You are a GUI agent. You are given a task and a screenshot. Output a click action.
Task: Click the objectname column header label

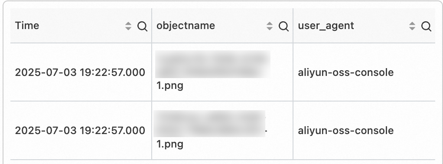coord(186,26)
